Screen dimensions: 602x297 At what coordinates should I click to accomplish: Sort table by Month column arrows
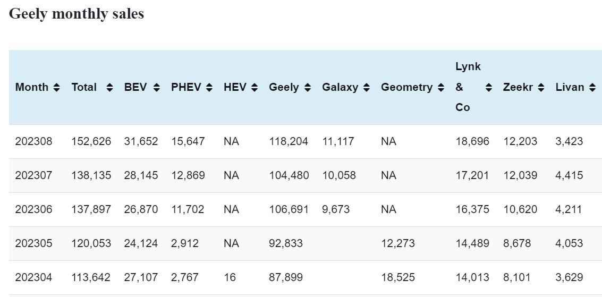click(57, 87)
